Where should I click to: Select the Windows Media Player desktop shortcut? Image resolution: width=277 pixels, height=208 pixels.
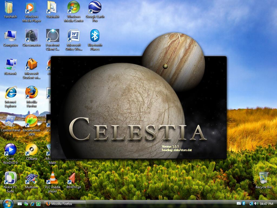tap(31, 12)
